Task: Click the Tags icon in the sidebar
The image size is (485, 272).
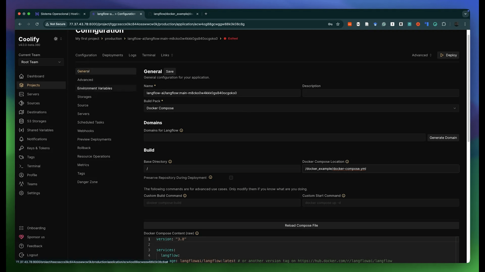Action: tap(21, 157)
